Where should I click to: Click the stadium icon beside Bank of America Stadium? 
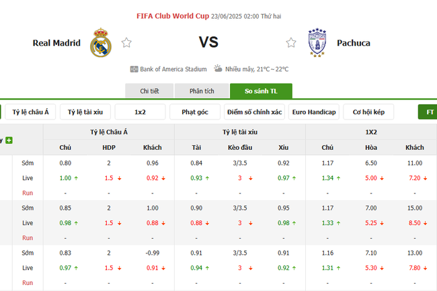point(134,69)
